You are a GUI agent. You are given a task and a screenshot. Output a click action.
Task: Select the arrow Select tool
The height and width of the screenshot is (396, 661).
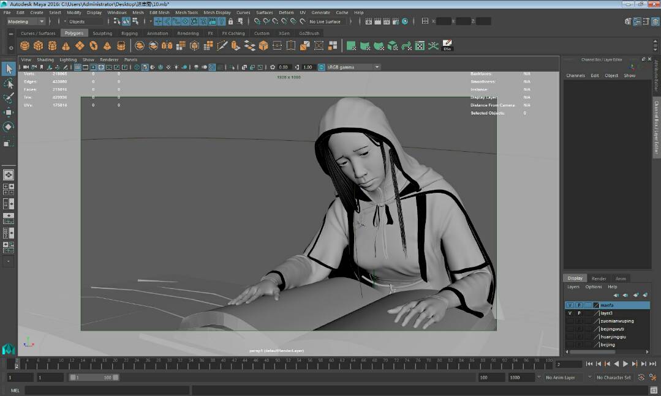(9, 69)
